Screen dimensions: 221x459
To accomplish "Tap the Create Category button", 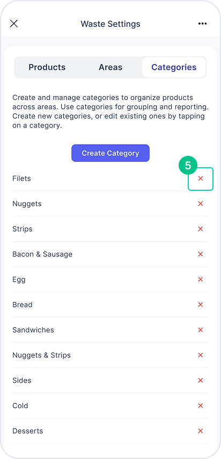I will [x=110, y=153].
